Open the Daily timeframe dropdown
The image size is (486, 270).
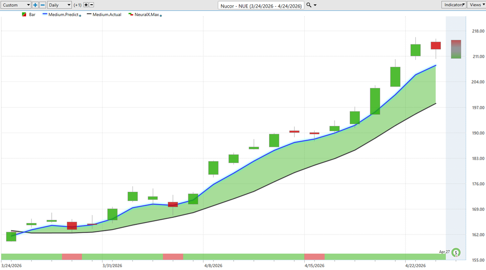pos(59,5)
